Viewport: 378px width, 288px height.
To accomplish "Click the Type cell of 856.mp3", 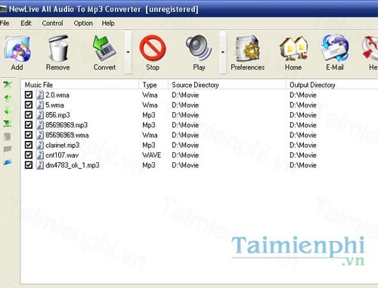I will pyautogui.click(x=149, y=115).
